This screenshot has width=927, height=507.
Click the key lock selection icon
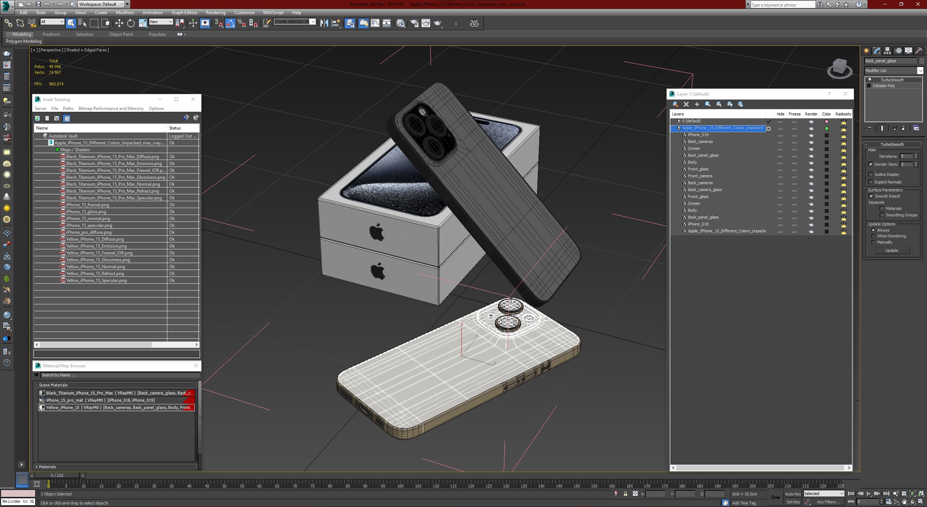point(625,494)
